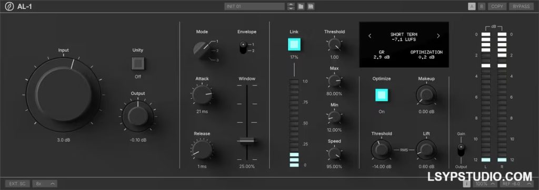
Task: Go to previous display page with left chevron
Action: pos(370,36)
